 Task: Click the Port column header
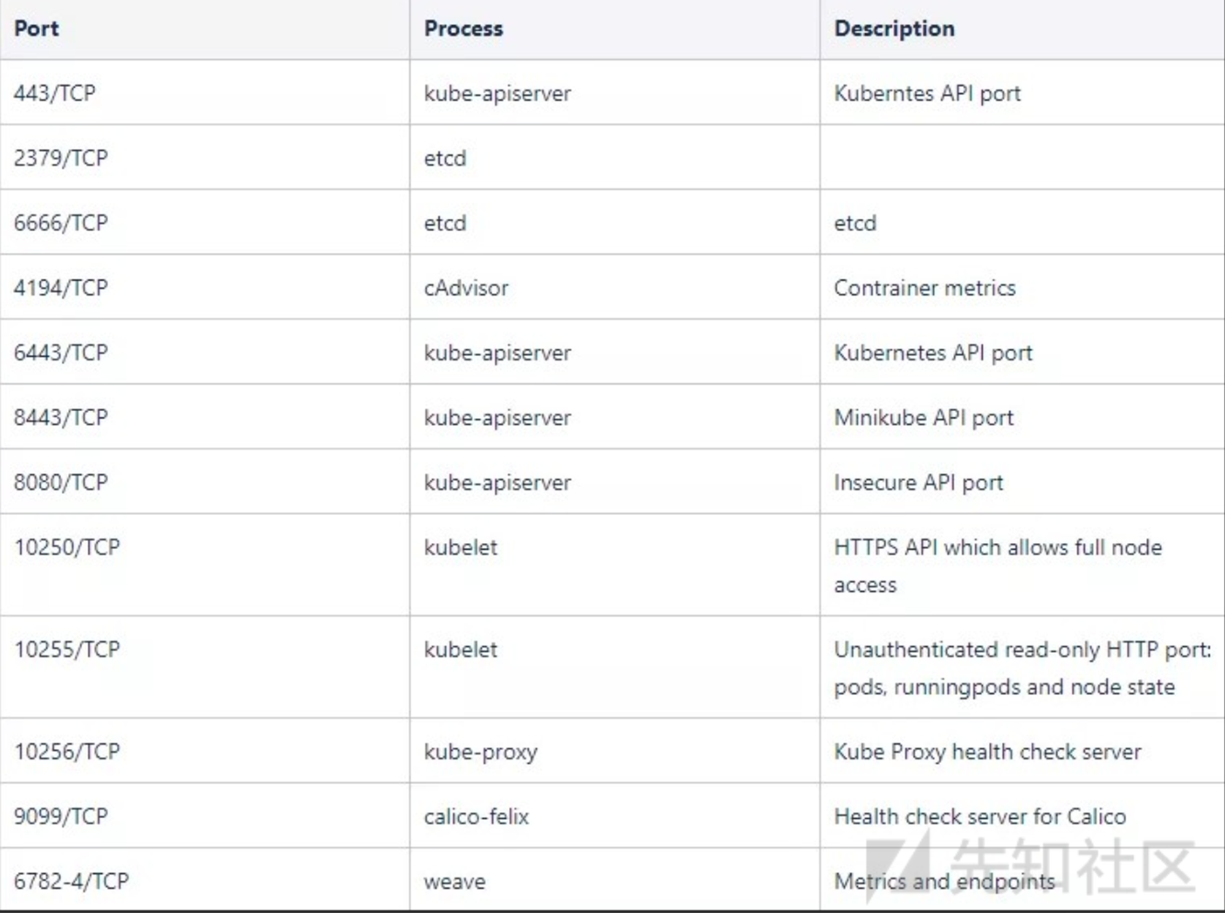[x=37, y=29]
